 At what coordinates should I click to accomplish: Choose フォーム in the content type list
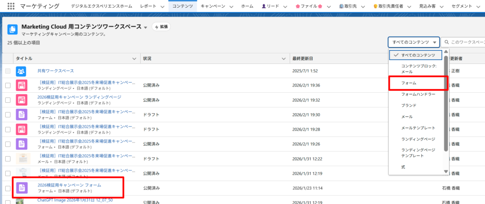tap(416, 83)
